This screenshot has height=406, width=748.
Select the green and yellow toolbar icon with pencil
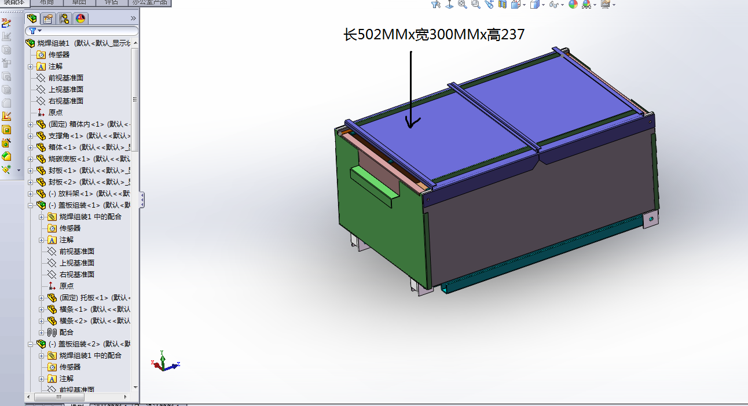point(6,143)
